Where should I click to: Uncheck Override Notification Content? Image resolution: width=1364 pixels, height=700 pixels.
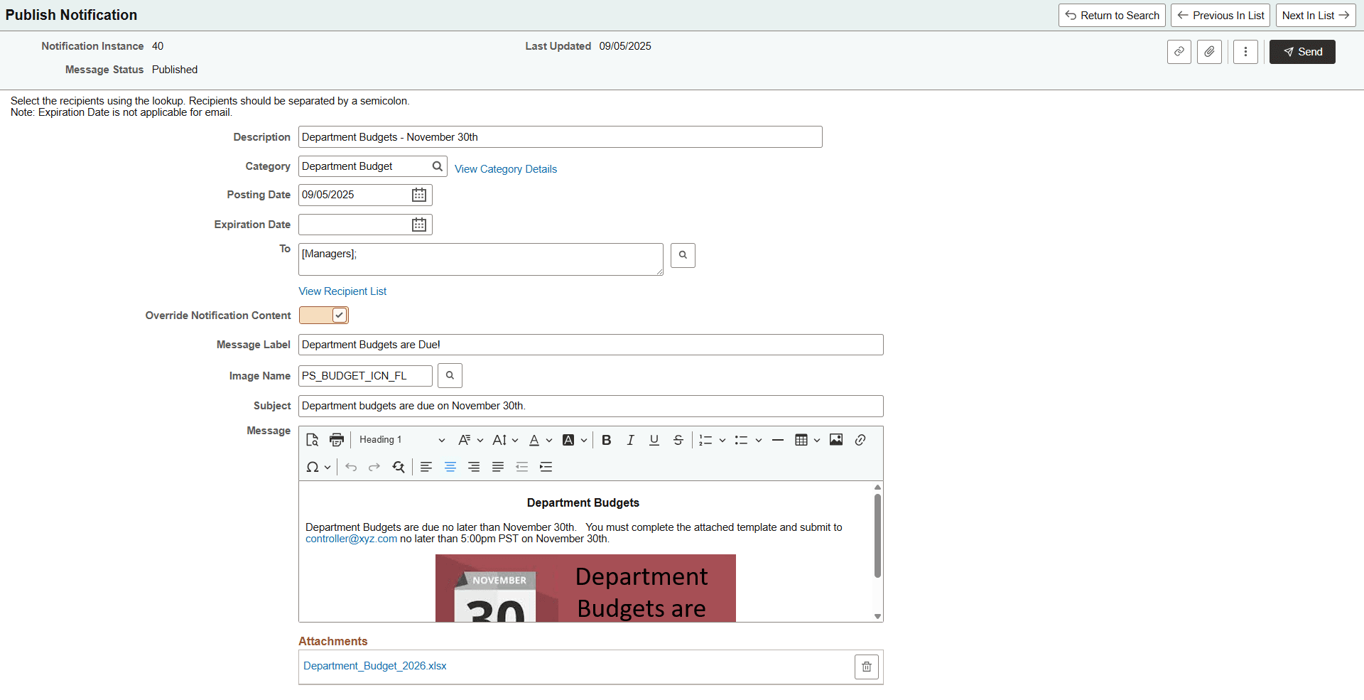coord(339,315)
